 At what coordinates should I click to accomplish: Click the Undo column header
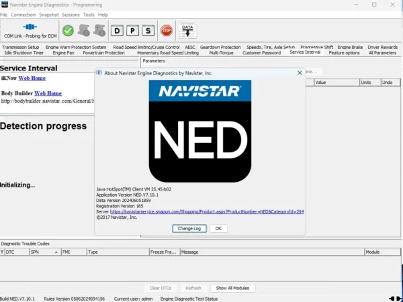tap(390, 83)
